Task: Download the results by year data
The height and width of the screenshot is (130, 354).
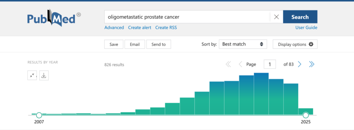Action: point(44,75)
